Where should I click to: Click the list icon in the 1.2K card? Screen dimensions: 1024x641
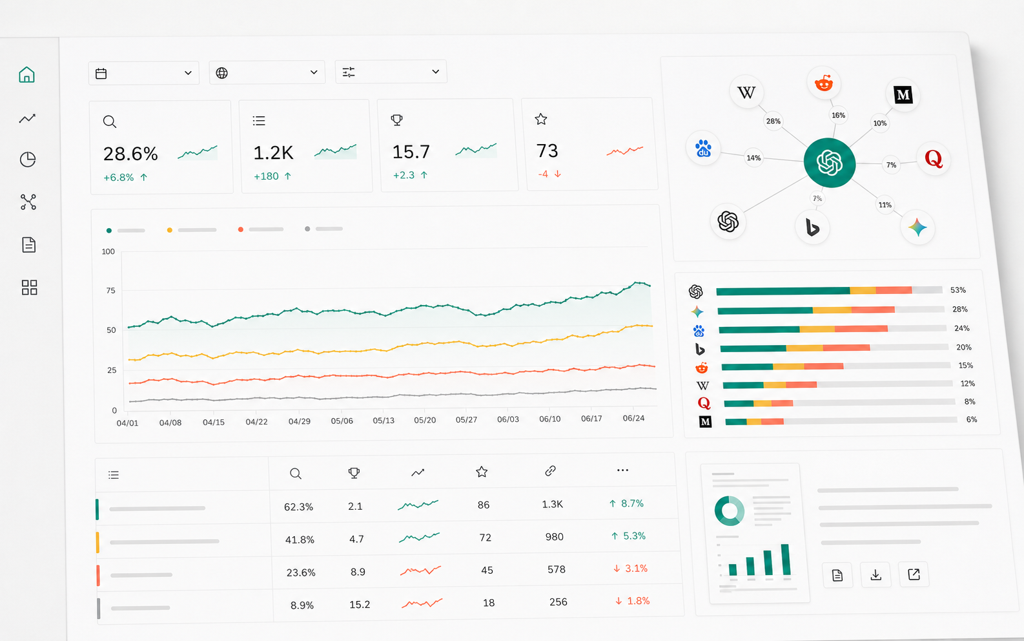259,121
